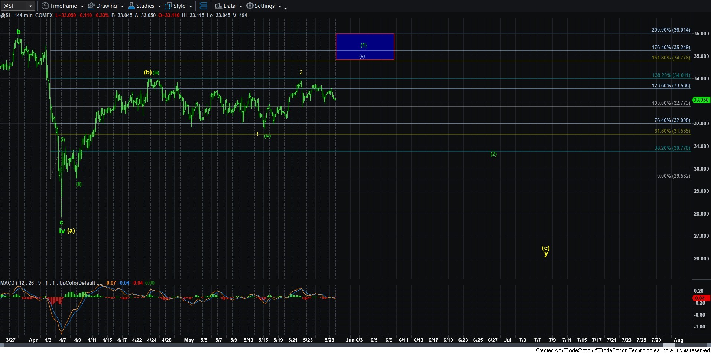711x353 pixels.
Task: Click the yellow 'y' projection label
Action: [546, 254]
